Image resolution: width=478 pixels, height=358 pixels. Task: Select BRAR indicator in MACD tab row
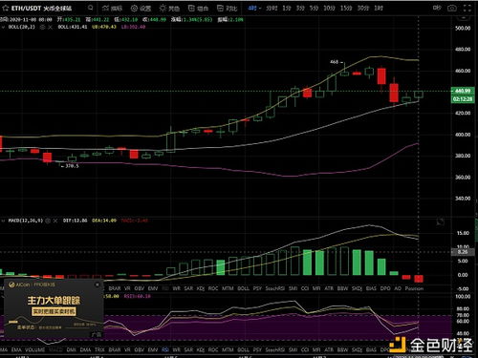tap(115, 288)
